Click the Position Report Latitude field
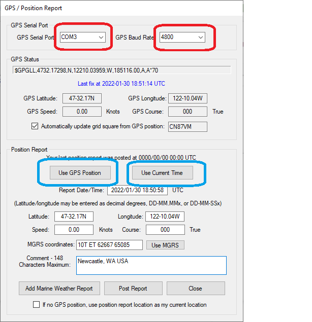This screenshot has width=312, height=322. 74,217
